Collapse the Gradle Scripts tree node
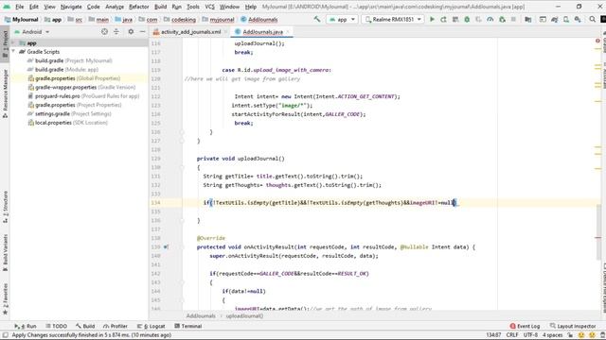 (x=13, y=51)
